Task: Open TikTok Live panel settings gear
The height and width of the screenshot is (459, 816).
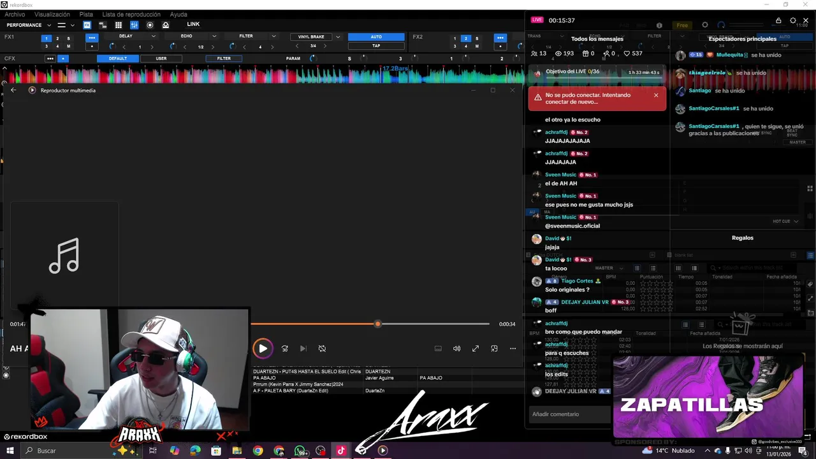Action: coord(793,20)
